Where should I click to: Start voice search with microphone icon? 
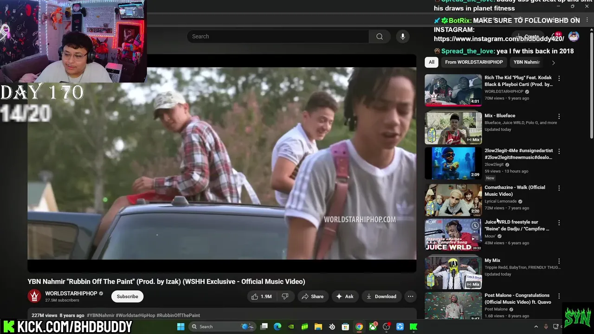[403, 37]
